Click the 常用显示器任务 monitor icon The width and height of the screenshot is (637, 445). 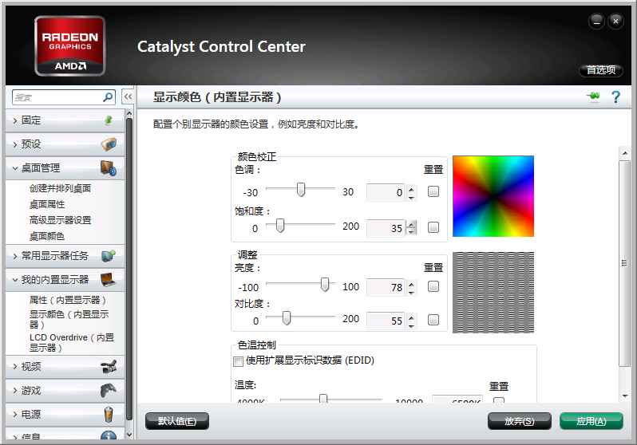pyautogui.click(x=109, y=256)
